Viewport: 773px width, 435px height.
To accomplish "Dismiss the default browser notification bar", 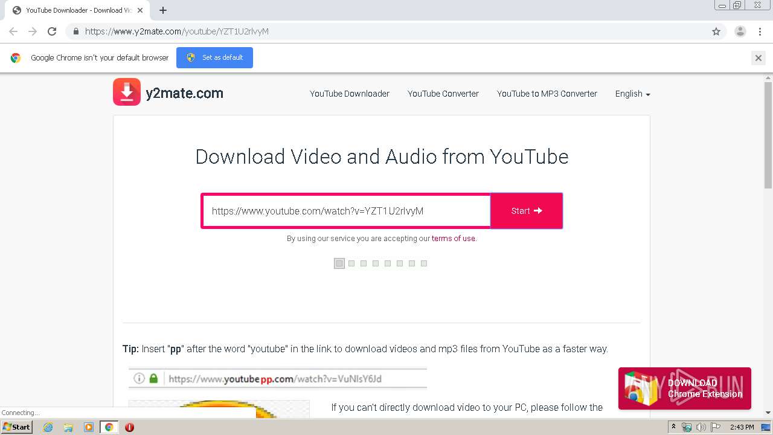I will coord(759,58).
